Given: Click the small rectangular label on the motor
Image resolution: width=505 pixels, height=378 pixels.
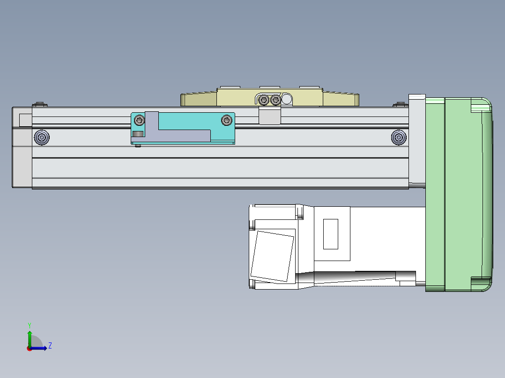Looking at the screenshot, I should [x=330, y=234].
